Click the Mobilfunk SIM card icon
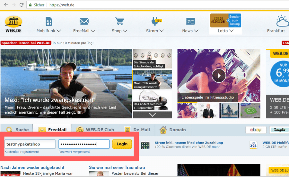 [48, 21]
